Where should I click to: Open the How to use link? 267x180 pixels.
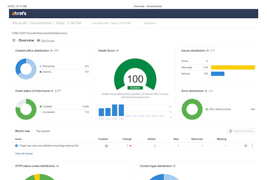[48, 40]
